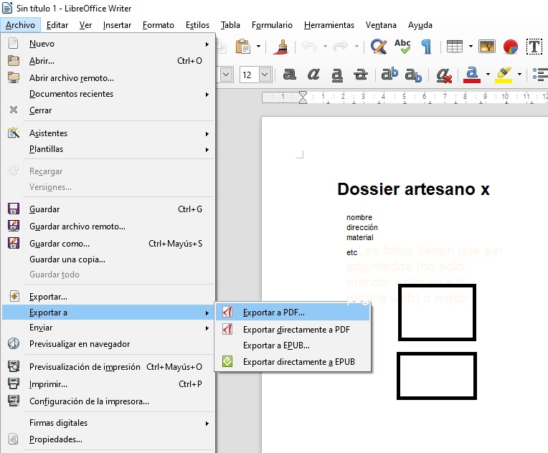Choose Exportar directamente a PDF
548x453 pixels.
click(x=293, y=330)
